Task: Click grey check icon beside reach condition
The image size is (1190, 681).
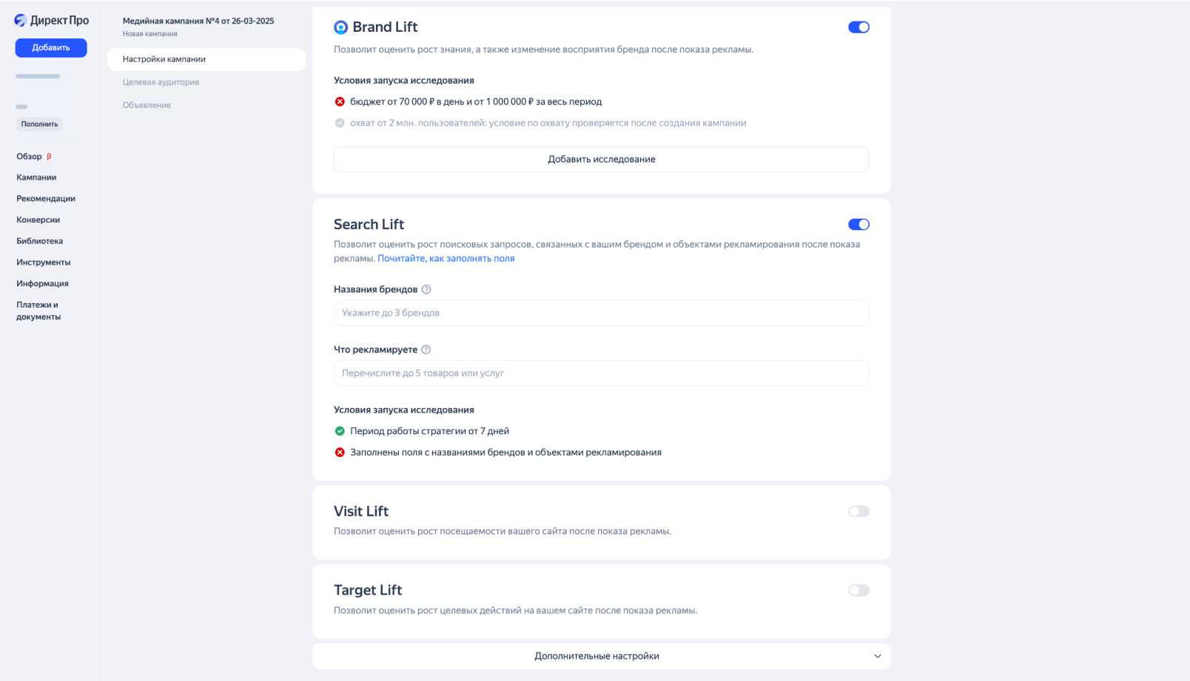Action: (x=340, y=123)
